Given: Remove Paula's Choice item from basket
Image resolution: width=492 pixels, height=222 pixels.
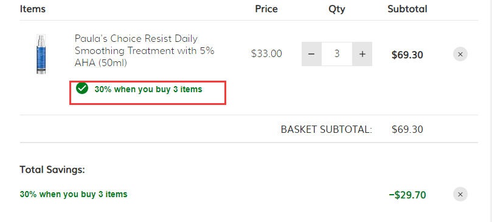Looking at the screenshot, I should (460, 55).
